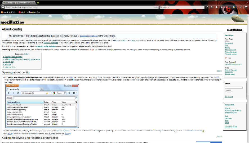Viewport: 249px width, 143px height.
Task: Hide the Contents box via [hide]
Action: click(x=26, y=54)
